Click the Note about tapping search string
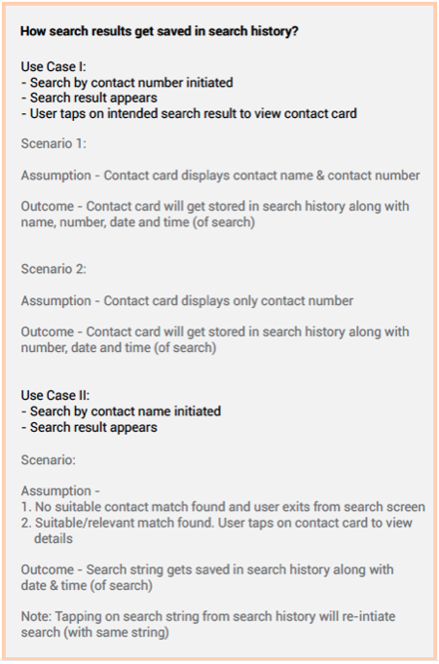The width and height of the screenshot is (439, 664). pos(208,624)
